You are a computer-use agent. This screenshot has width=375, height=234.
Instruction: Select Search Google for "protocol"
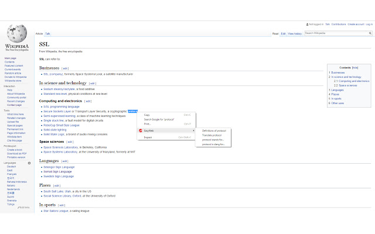(159, 119)
